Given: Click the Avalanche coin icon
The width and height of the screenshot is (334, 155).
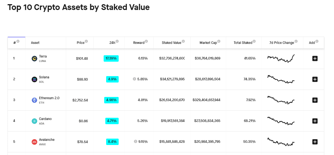Looking at the screenshot, I should click(34, 142).
